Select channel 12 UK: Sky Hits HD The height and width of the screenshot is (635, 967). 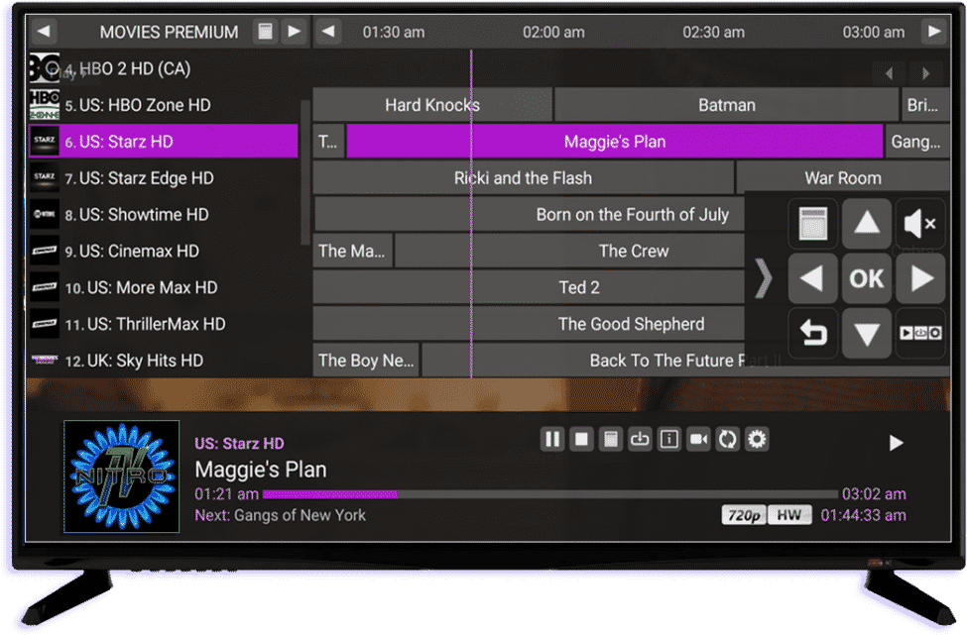click(164, 361)
